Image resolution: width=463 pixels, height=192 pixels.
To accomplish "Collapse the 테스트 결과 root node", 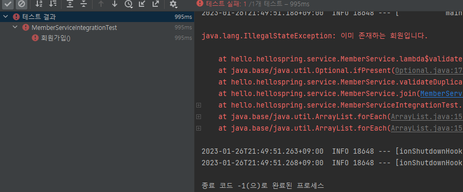I will click(5, 17).
